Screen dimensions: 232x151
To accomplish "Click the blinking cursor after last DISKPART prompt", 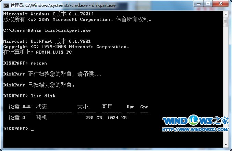I will click(32, 130).
